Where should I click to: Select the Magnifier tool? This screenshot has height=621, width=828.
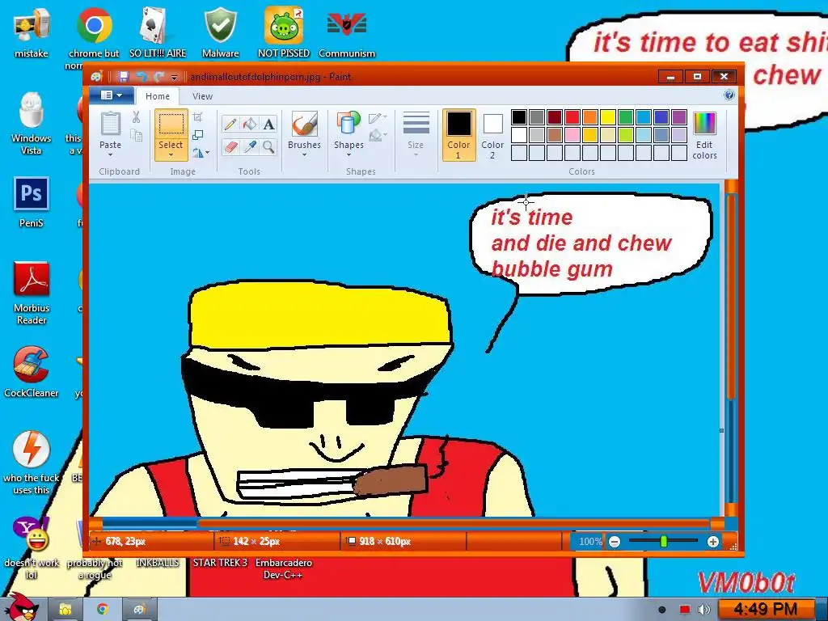point(268,146)
